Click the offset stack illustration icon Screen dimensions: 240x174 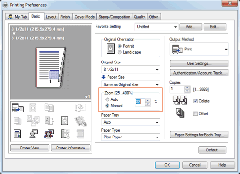coord(180,112)
